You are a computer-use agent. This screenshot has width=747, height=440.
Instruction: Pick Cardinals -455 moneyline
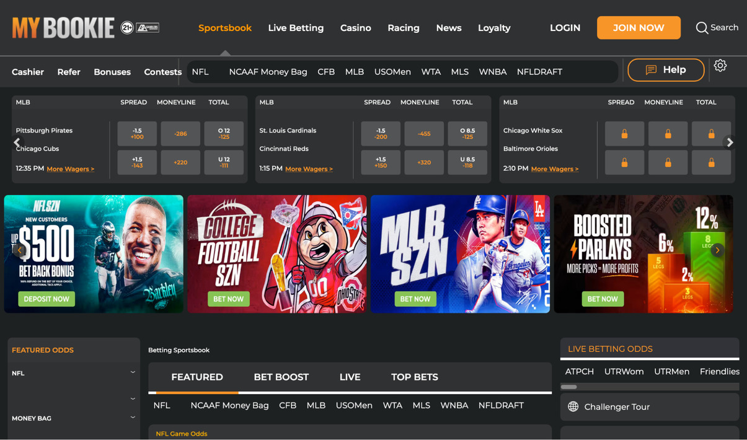pyautogui.click(x=424, y=134)
